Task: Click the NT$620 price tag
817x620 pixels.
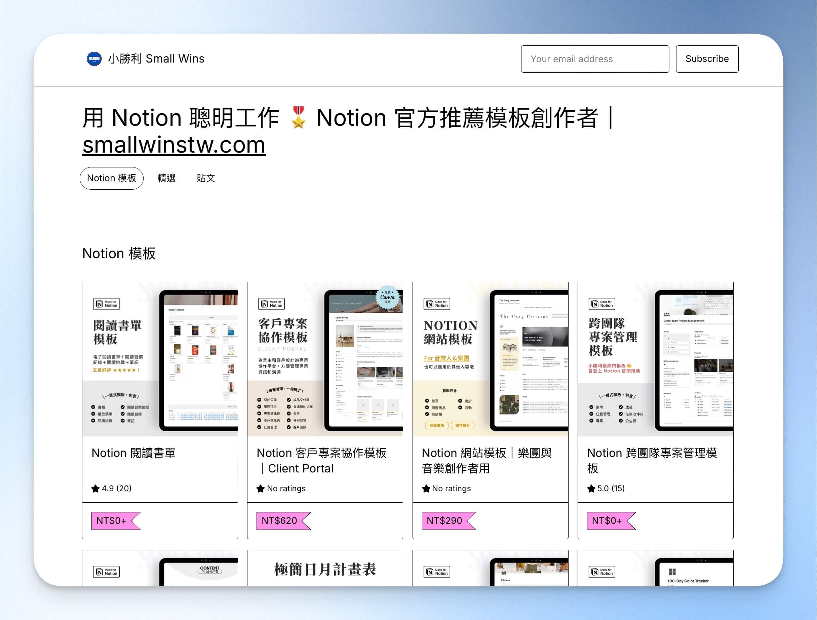Action: (283, 521)
